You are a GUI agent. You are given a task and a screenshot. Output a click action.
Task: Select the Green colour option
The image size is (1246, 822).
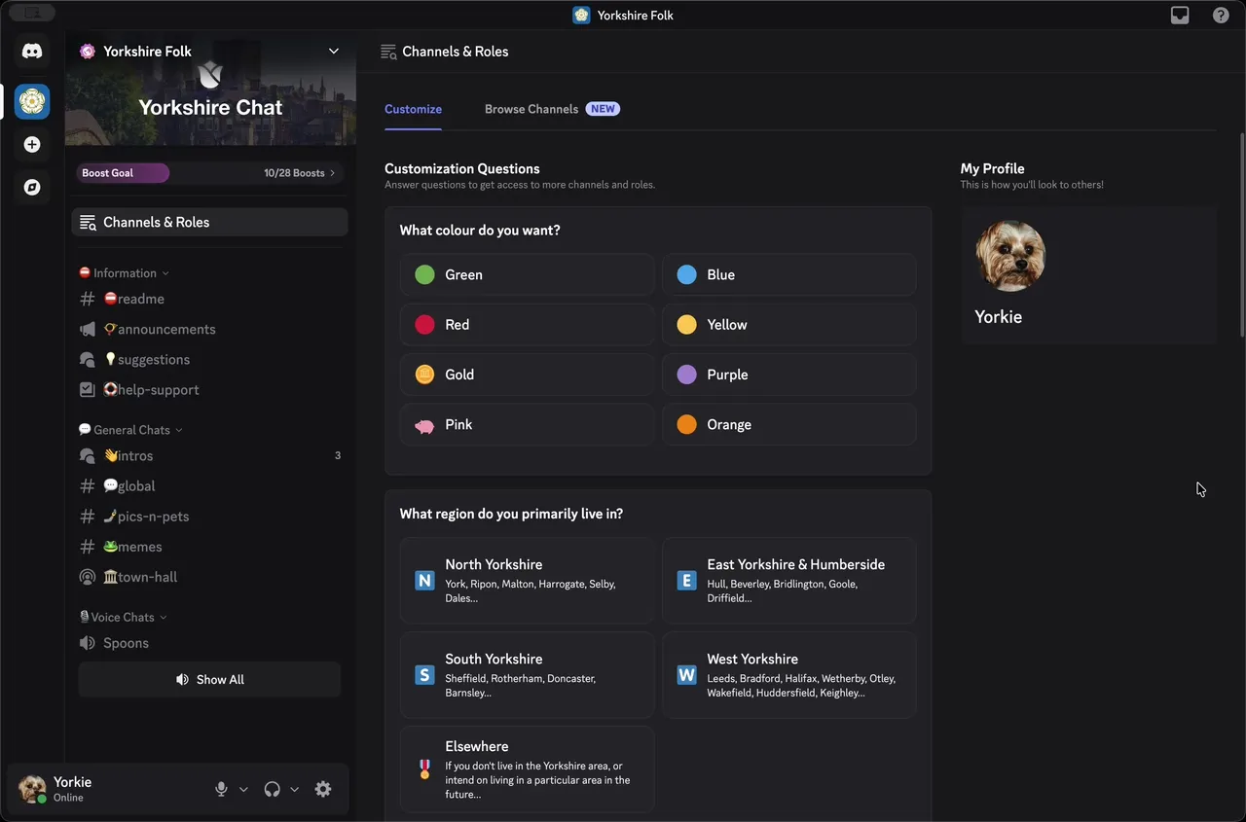tap(527, 274)
